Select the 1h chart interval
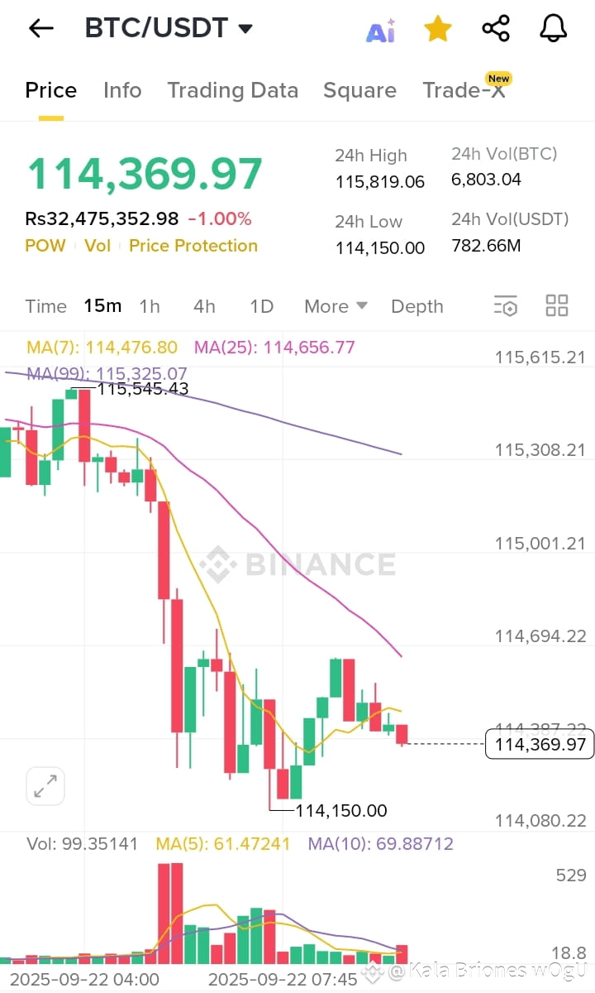 point(150,306)
